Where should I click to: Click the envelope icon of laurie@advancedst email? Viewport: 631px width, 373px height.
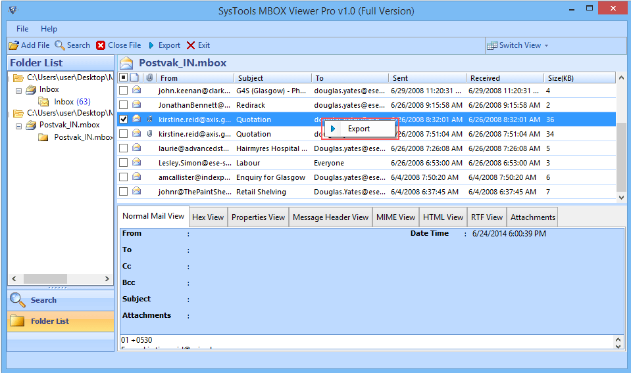point(137,148)
